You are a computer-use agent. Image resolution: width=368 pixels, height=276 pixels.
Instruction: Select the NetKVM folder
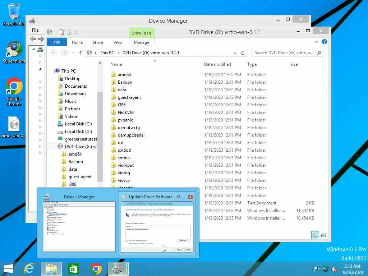point(125,112)
